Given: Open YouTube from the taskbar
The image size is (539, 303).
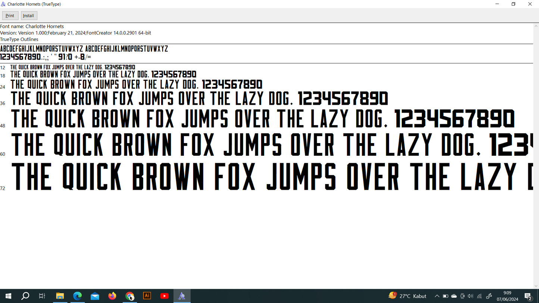Looking at the screenshot, I should pos(164,296).
